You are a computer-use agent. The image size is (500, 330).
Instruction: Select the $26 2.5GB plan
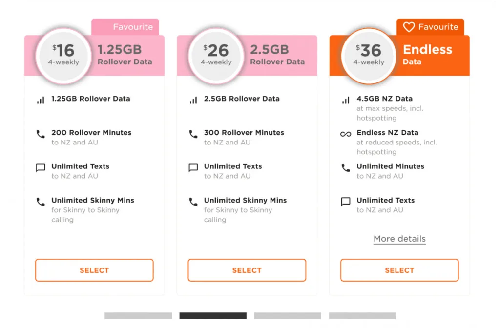tap(247, 270)
